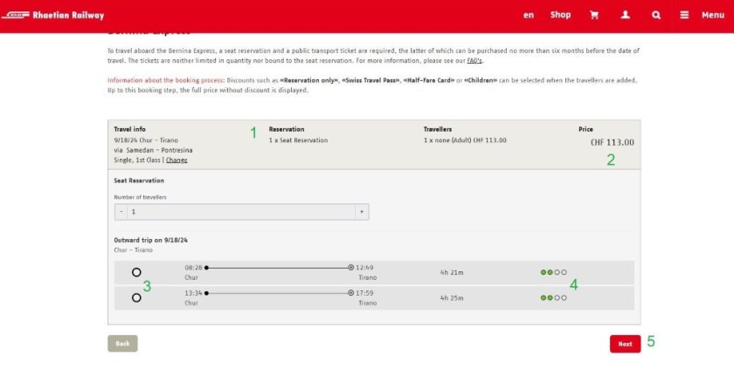The height and width of the screenshot is (375, 734).
Task: Click the occupancy dots for the 08:28 train
Action: click(553, 272)
